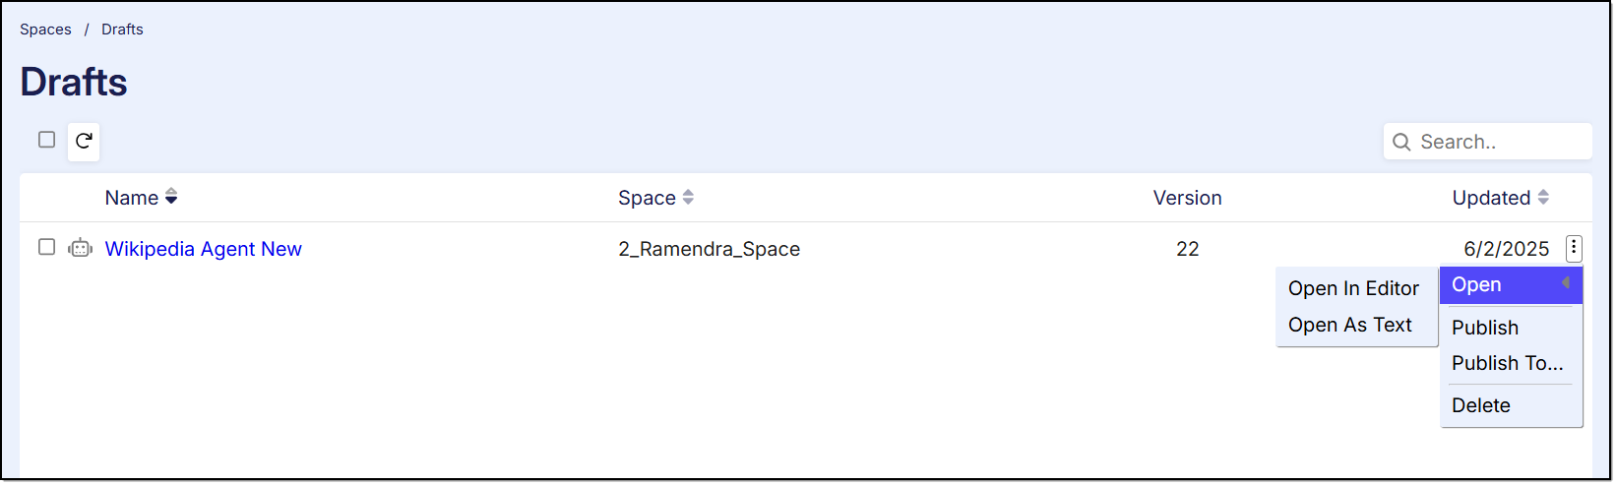The image size is (1616, 485).
Task: Choose Open In Editor from submenu
Action: pos(1353,288)
